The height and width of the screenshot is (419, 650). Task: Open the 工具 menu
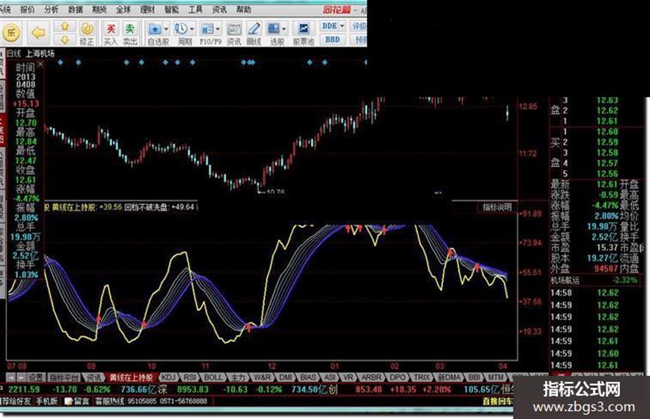[x=195, y=10]
